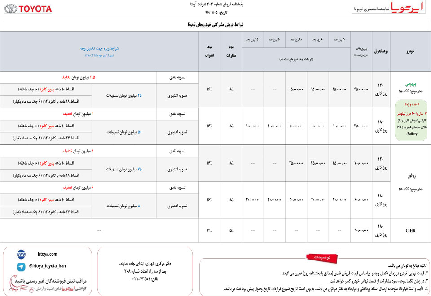
Task: Click the Telegram paper-plane icon
Action: point(21,266)
